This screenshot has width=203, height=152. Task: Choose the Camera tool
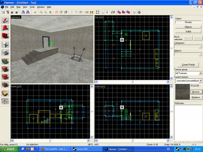pos(5,36)
